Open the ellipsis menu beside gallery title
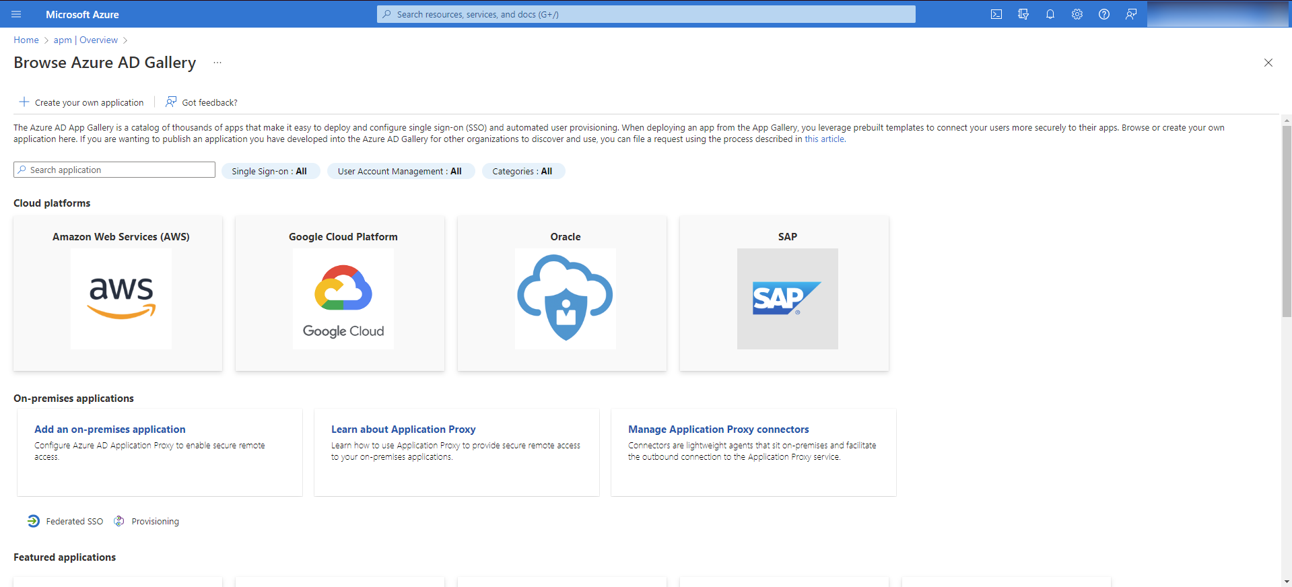This screenshot has width=1292, height=587. [x=217, y=63]
